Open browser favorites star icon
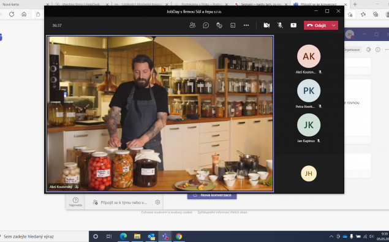Screen dimensions: 389x242 [363, 14]
